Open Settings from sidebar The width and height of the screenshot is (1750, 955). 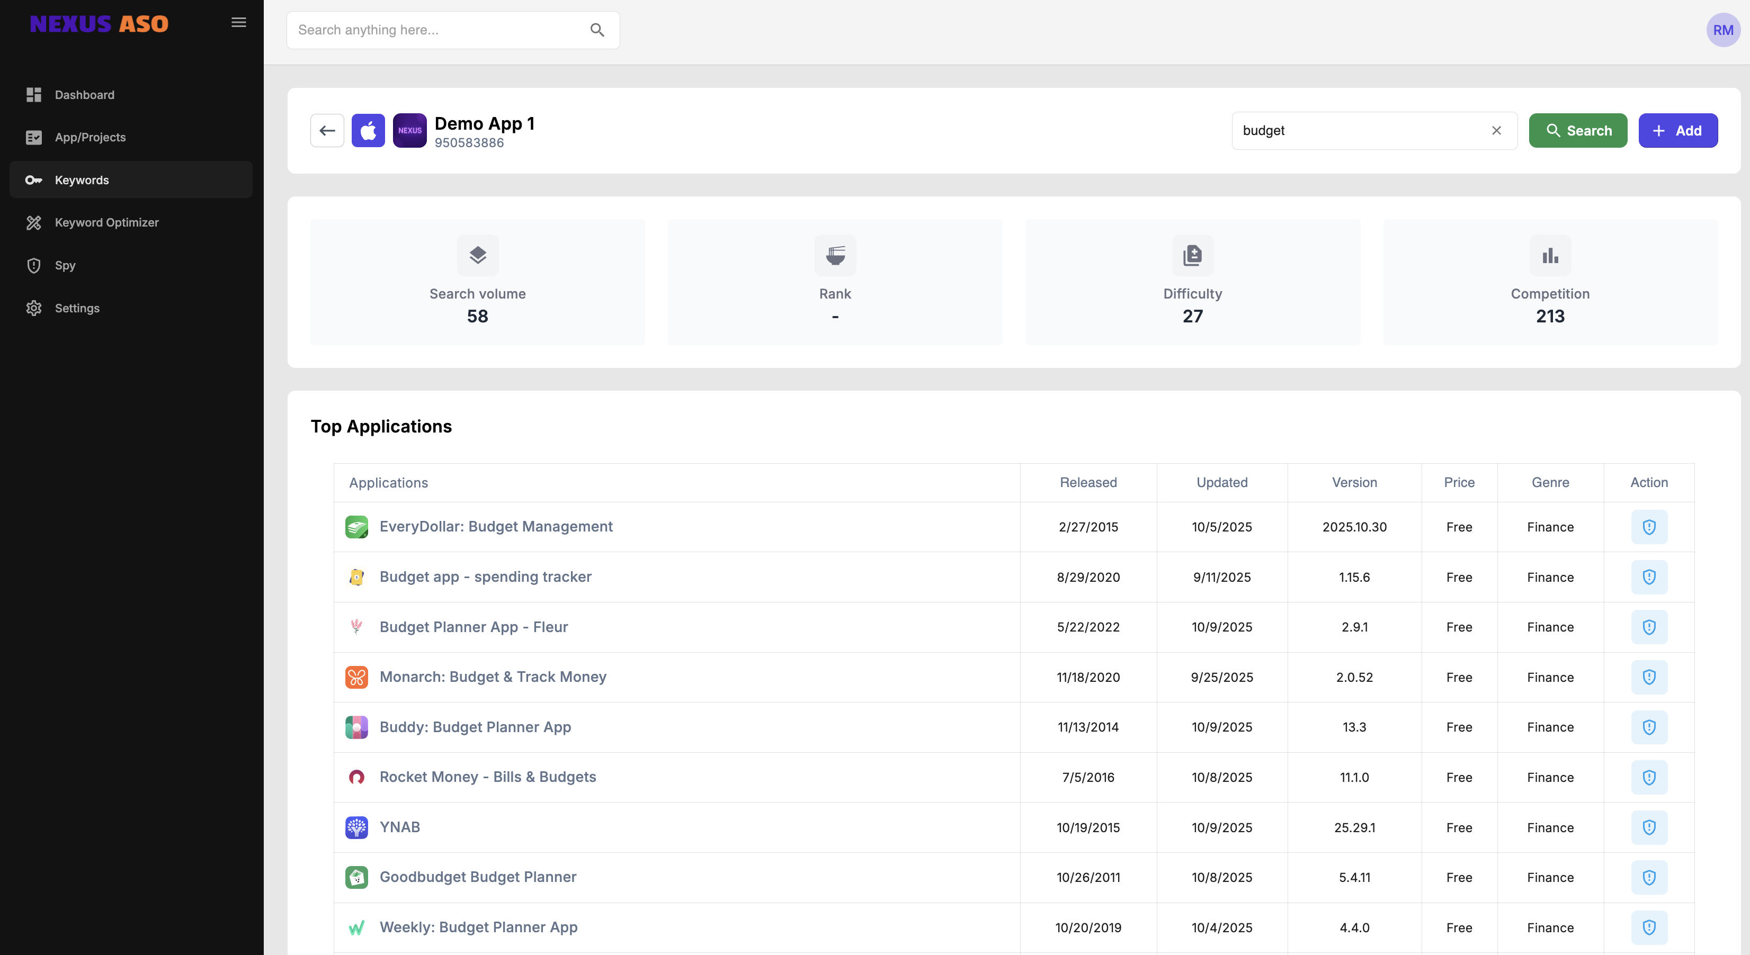click(x=77, y=308)
